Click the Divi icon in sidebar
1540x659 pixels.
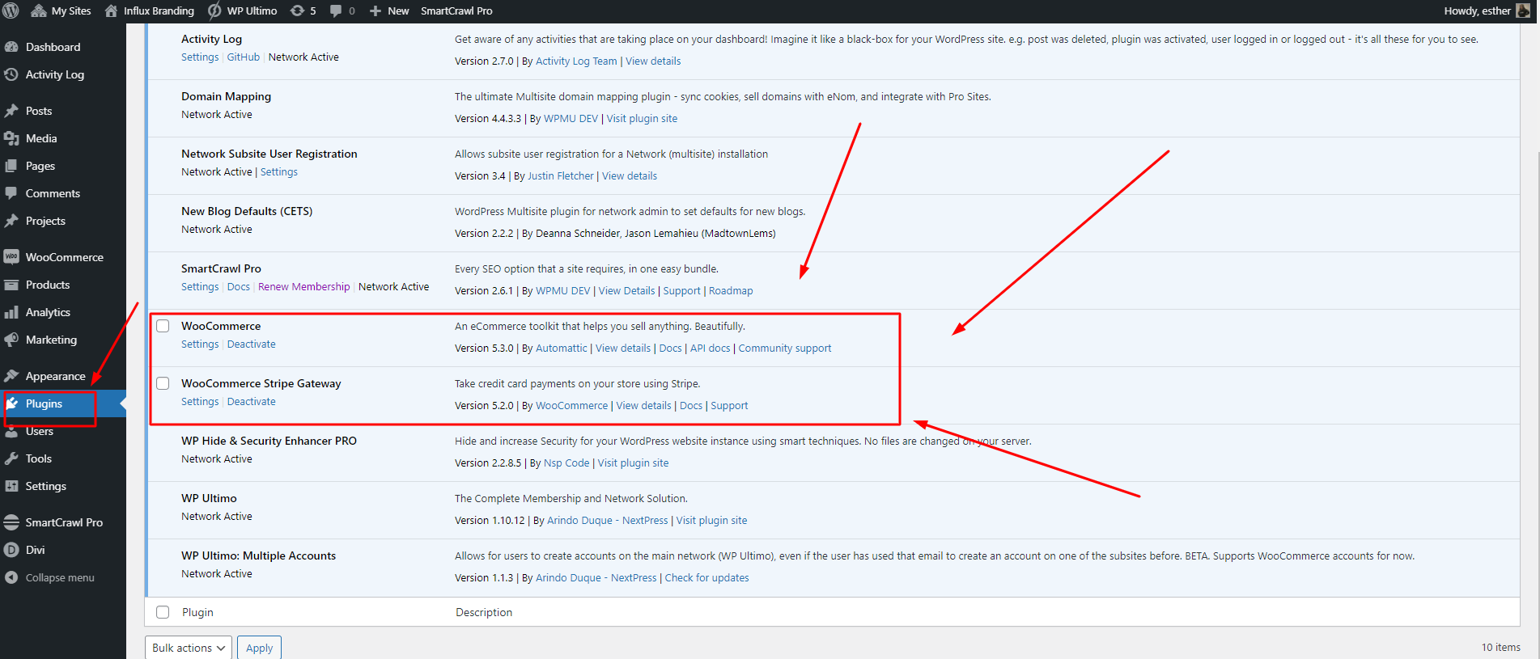[11, 550]
